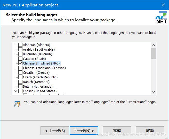Click the .NET logo icon in header

(x=161, y=17)
